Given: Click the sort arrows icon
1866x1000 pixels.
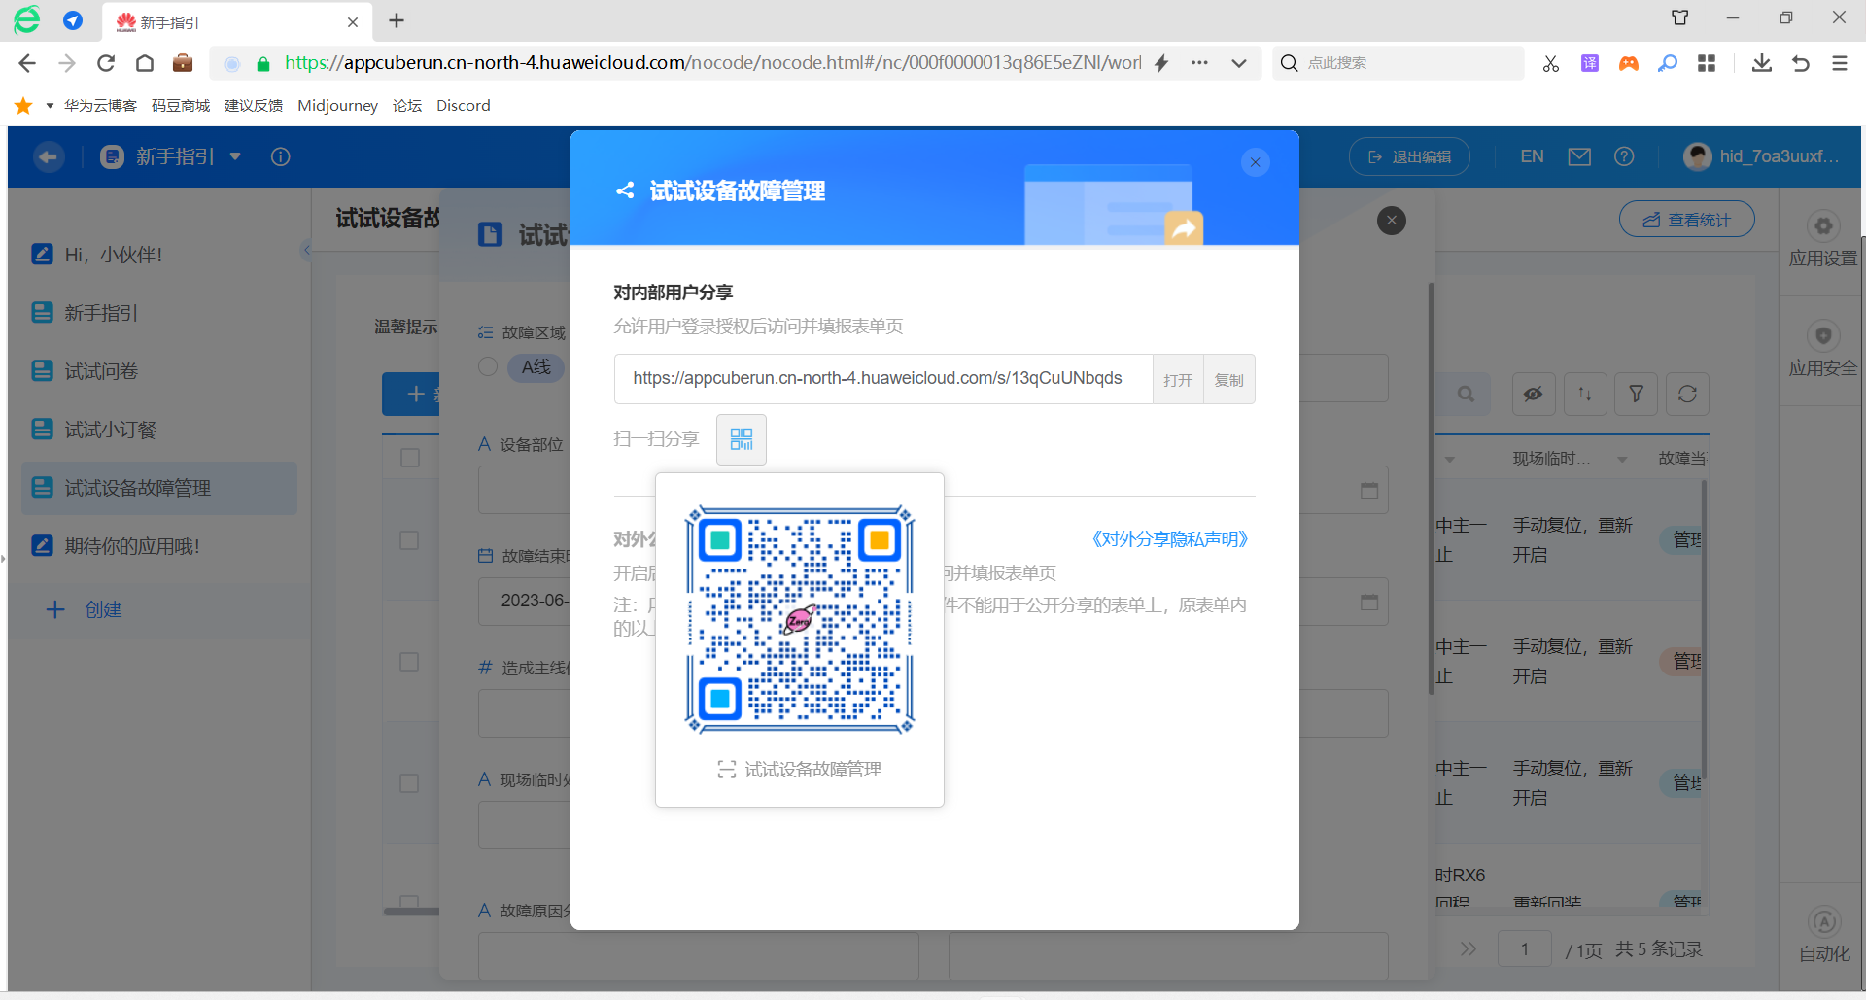Looking at the screenshot, I should pos(1585,394).
